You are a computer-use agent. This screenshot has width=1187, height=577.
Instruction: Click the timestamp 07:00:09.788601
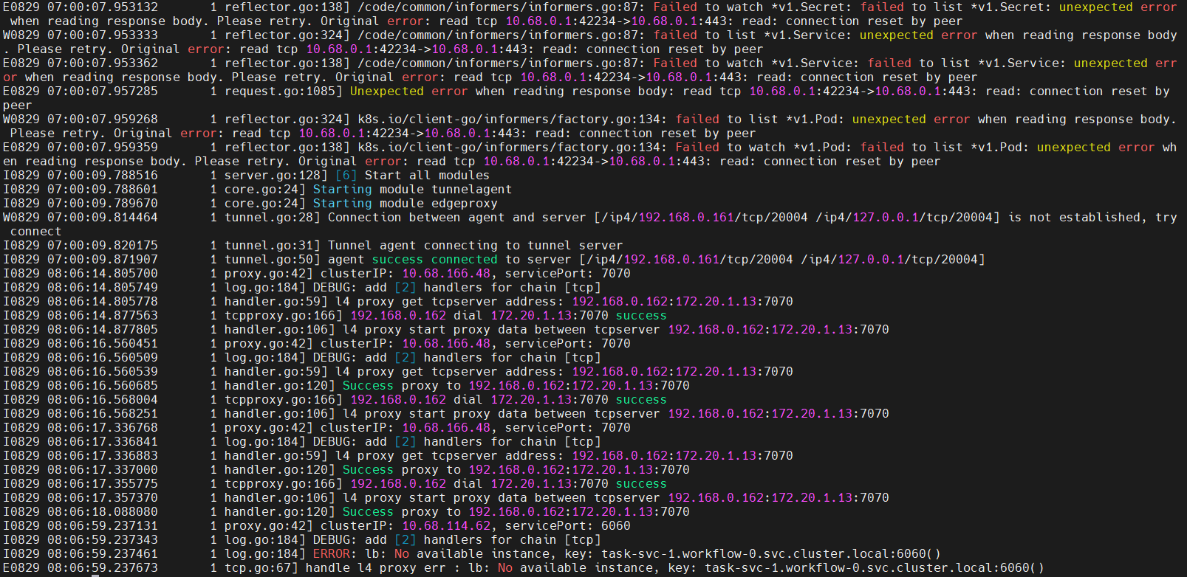pyautogui.click(x=103, y=190)
